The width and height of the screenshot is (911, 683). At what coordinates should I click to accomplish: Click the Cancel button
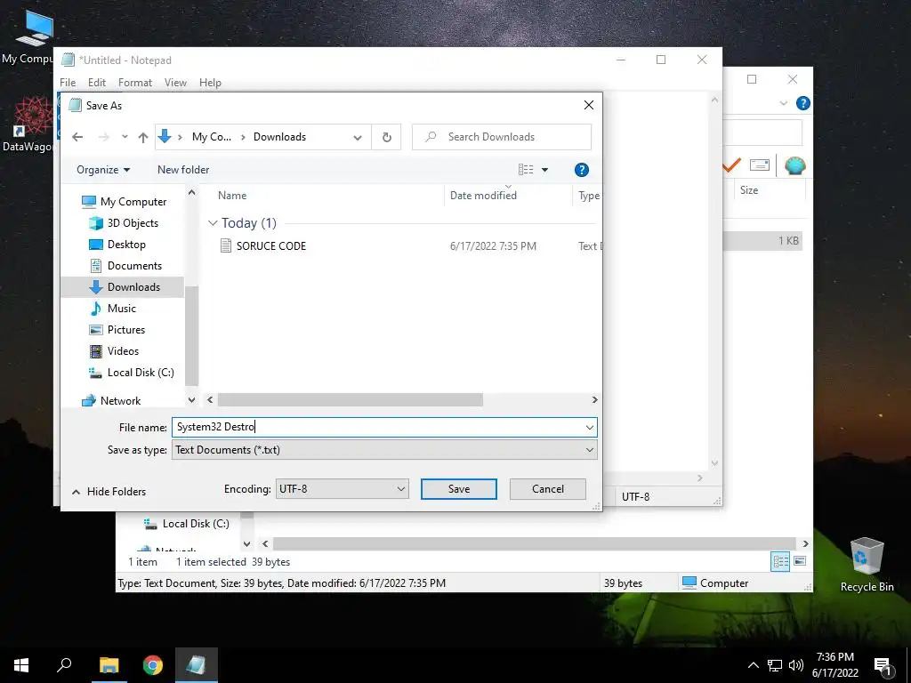pos(547,489)
